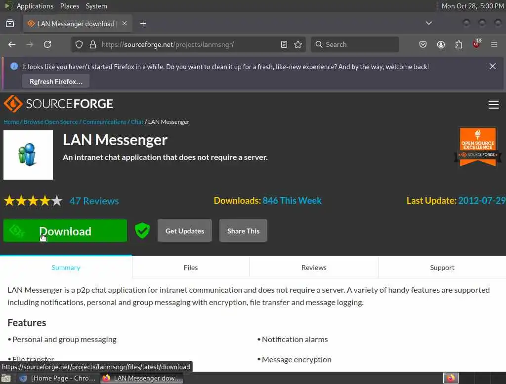Open the System menu
This screenshot has width=506, height=384.
click(x=96, y=6)
